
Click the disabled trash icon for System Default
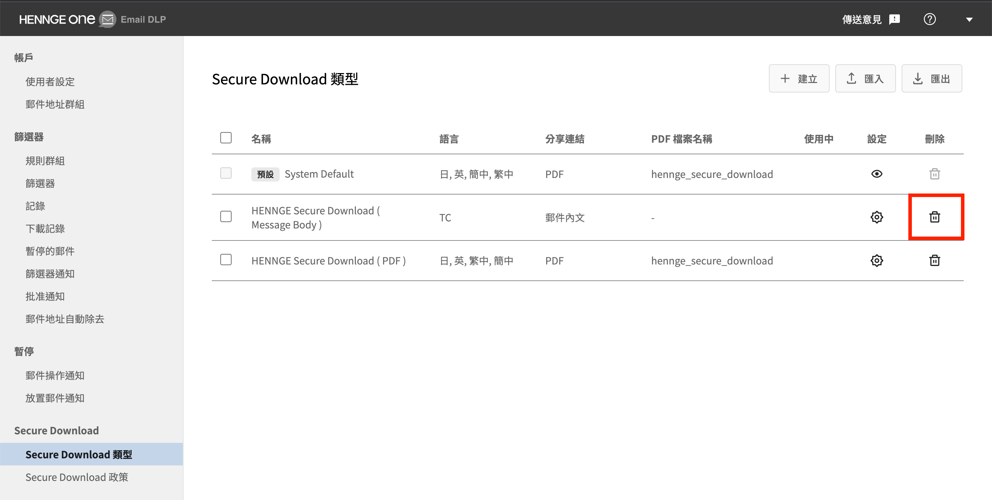point(934,174)
